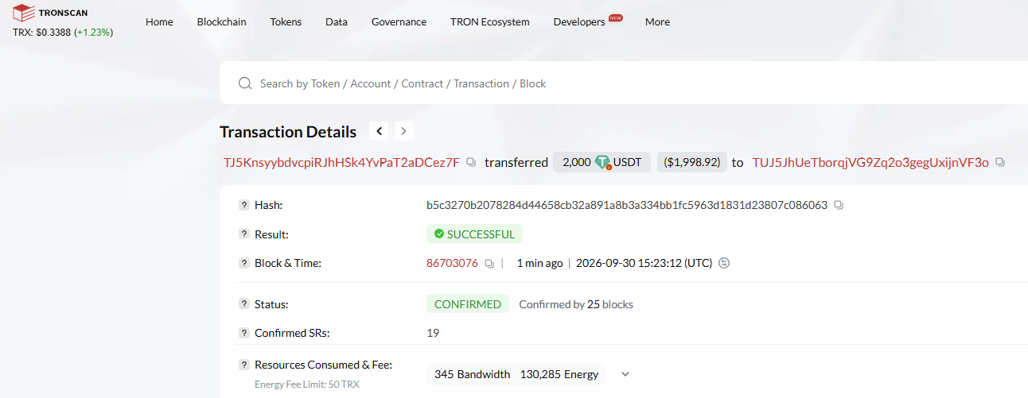This screenshot has height=398, width=1028.
Task: Show help for Block & Time
Action: [244, 263]
